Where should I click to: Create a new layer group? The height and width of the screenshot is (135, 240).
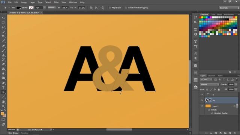point(225,133)
